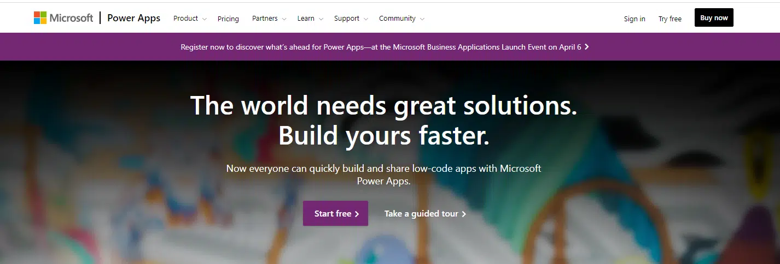
Task: Click the Start free button
Action: pos(335,213)
